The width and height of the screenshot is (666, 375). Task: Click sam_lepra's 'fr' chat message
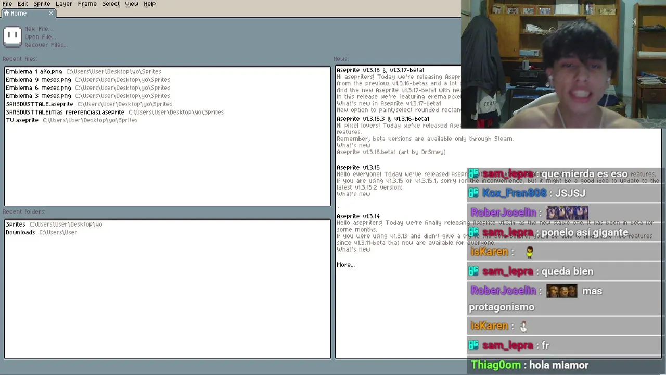(545, 345)
